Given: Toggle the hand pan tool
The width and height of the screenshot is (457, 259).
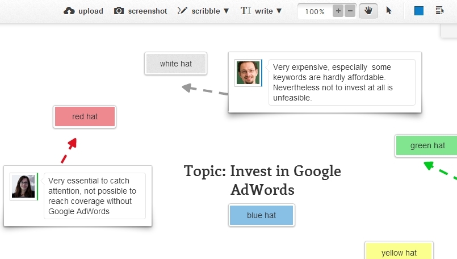Looking at the screenshot, I should click(368, 11).
